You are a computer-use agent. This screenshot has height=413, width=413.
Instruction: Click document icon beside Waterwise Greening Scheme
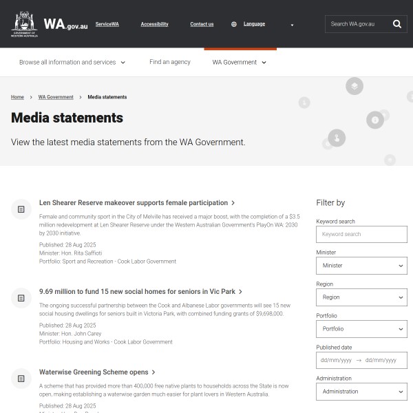coord(21,378)
